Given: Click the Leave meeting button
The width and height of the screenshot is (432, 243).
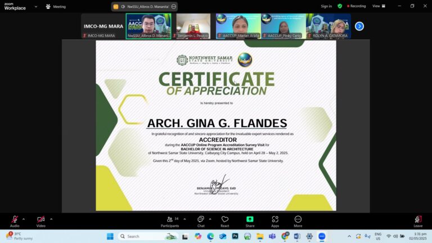Looking at the screenshot, I should coord(418,222).
